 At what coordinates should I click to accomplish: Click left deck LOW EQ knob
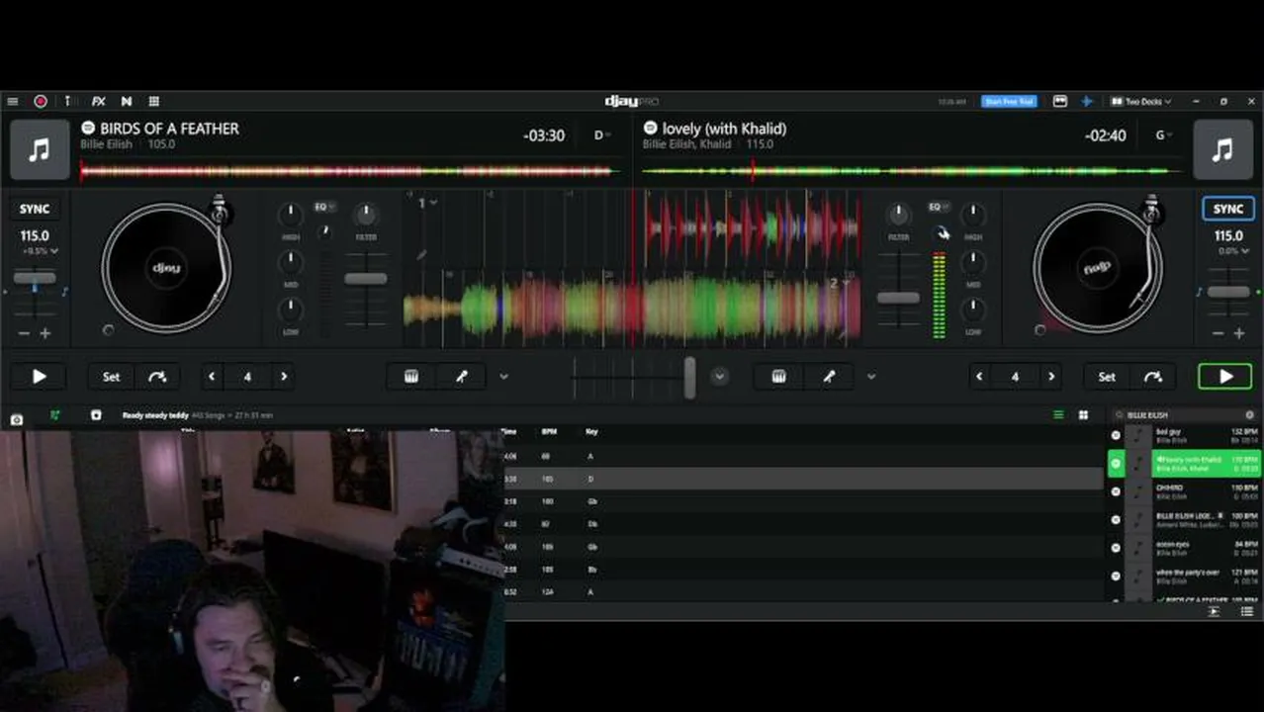tap(291, 310)
